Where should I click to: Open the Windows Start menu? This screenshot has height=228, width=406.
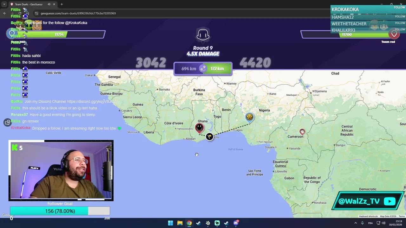tap(170, 223)
